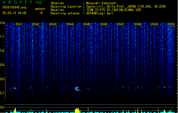Click the Receiver label
This screenshot has width=178, height=113.
(57, 10)
